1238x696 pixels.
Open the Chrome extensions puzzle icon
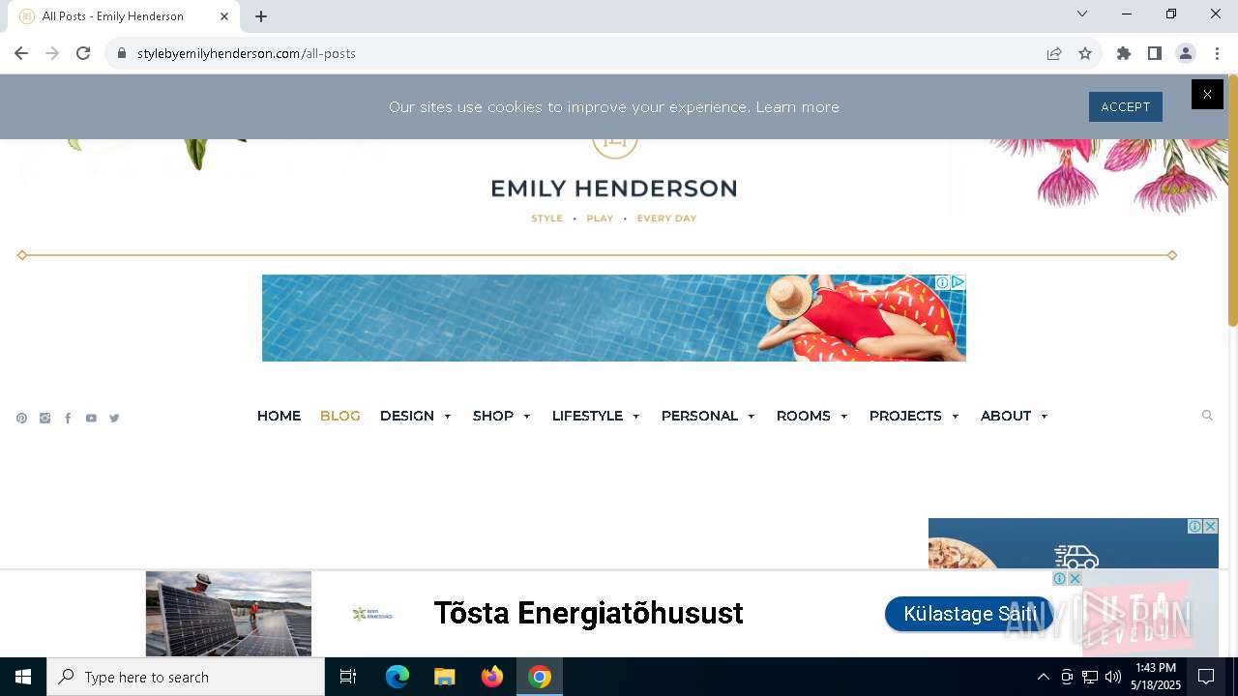(1124, 53)
